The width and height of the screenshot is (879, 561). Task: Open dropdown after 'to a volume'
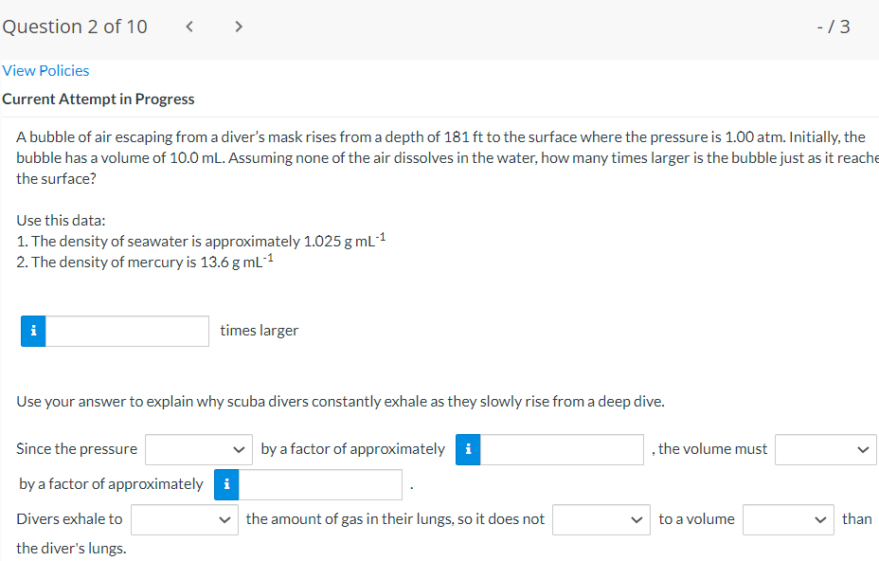coord(788,519)
